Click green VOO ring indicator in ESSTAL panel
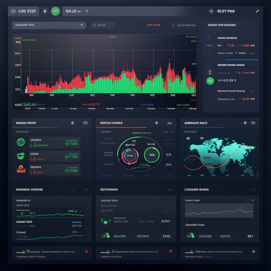271x271 pixels. 152,155
